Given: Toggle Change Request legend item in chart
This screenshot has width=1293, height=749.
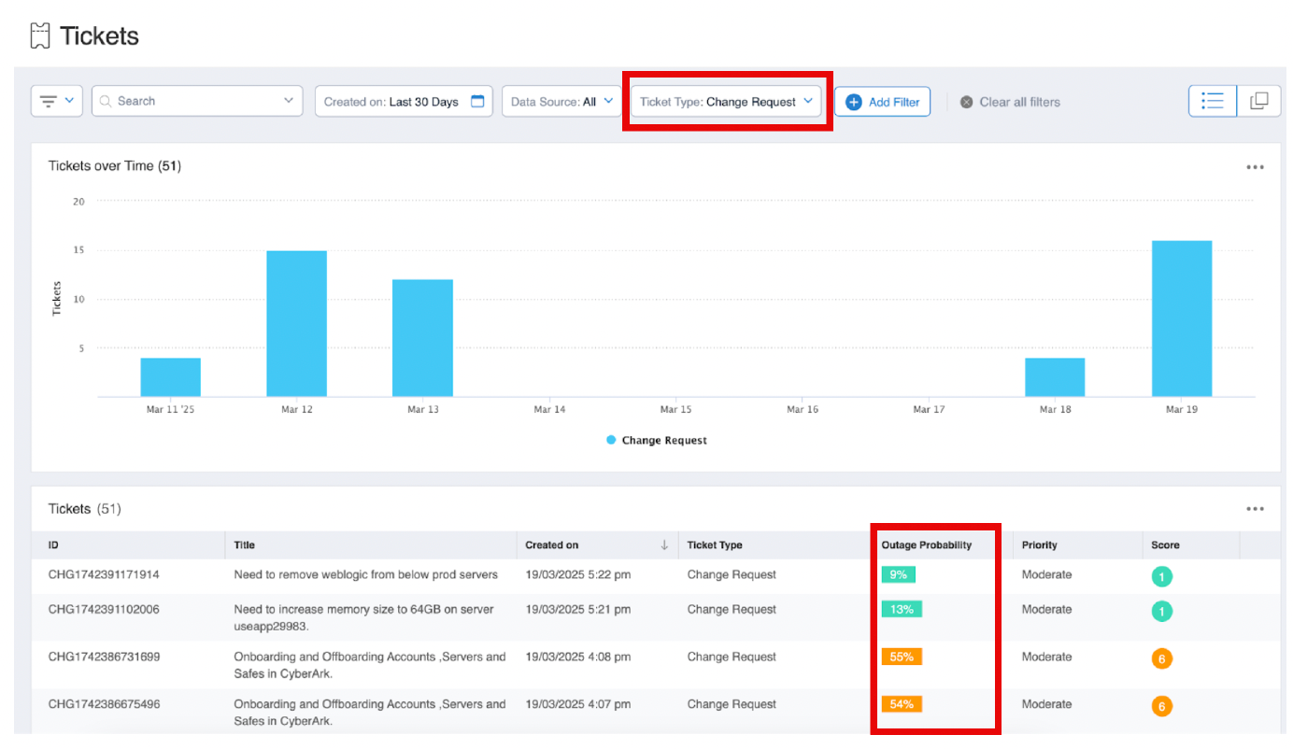Looking at the screenshot, I should point(656,440).
